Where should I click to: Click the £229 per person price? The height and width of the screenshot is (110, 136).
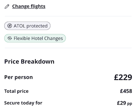tap(123, 77)
